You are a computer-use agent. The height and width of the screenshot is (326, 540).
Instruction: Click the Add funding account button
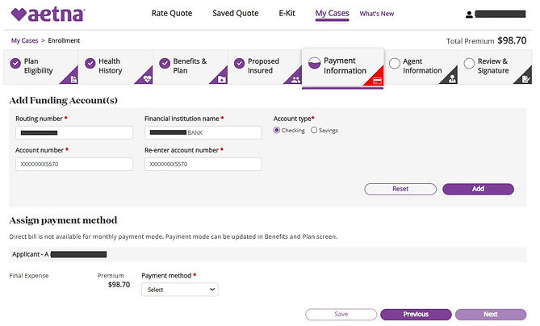[478, 189]
